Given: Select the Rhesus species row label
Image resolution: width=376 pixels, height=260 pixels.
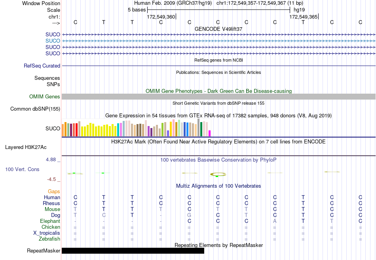Looking at the screenshot, I should (51, 203).
